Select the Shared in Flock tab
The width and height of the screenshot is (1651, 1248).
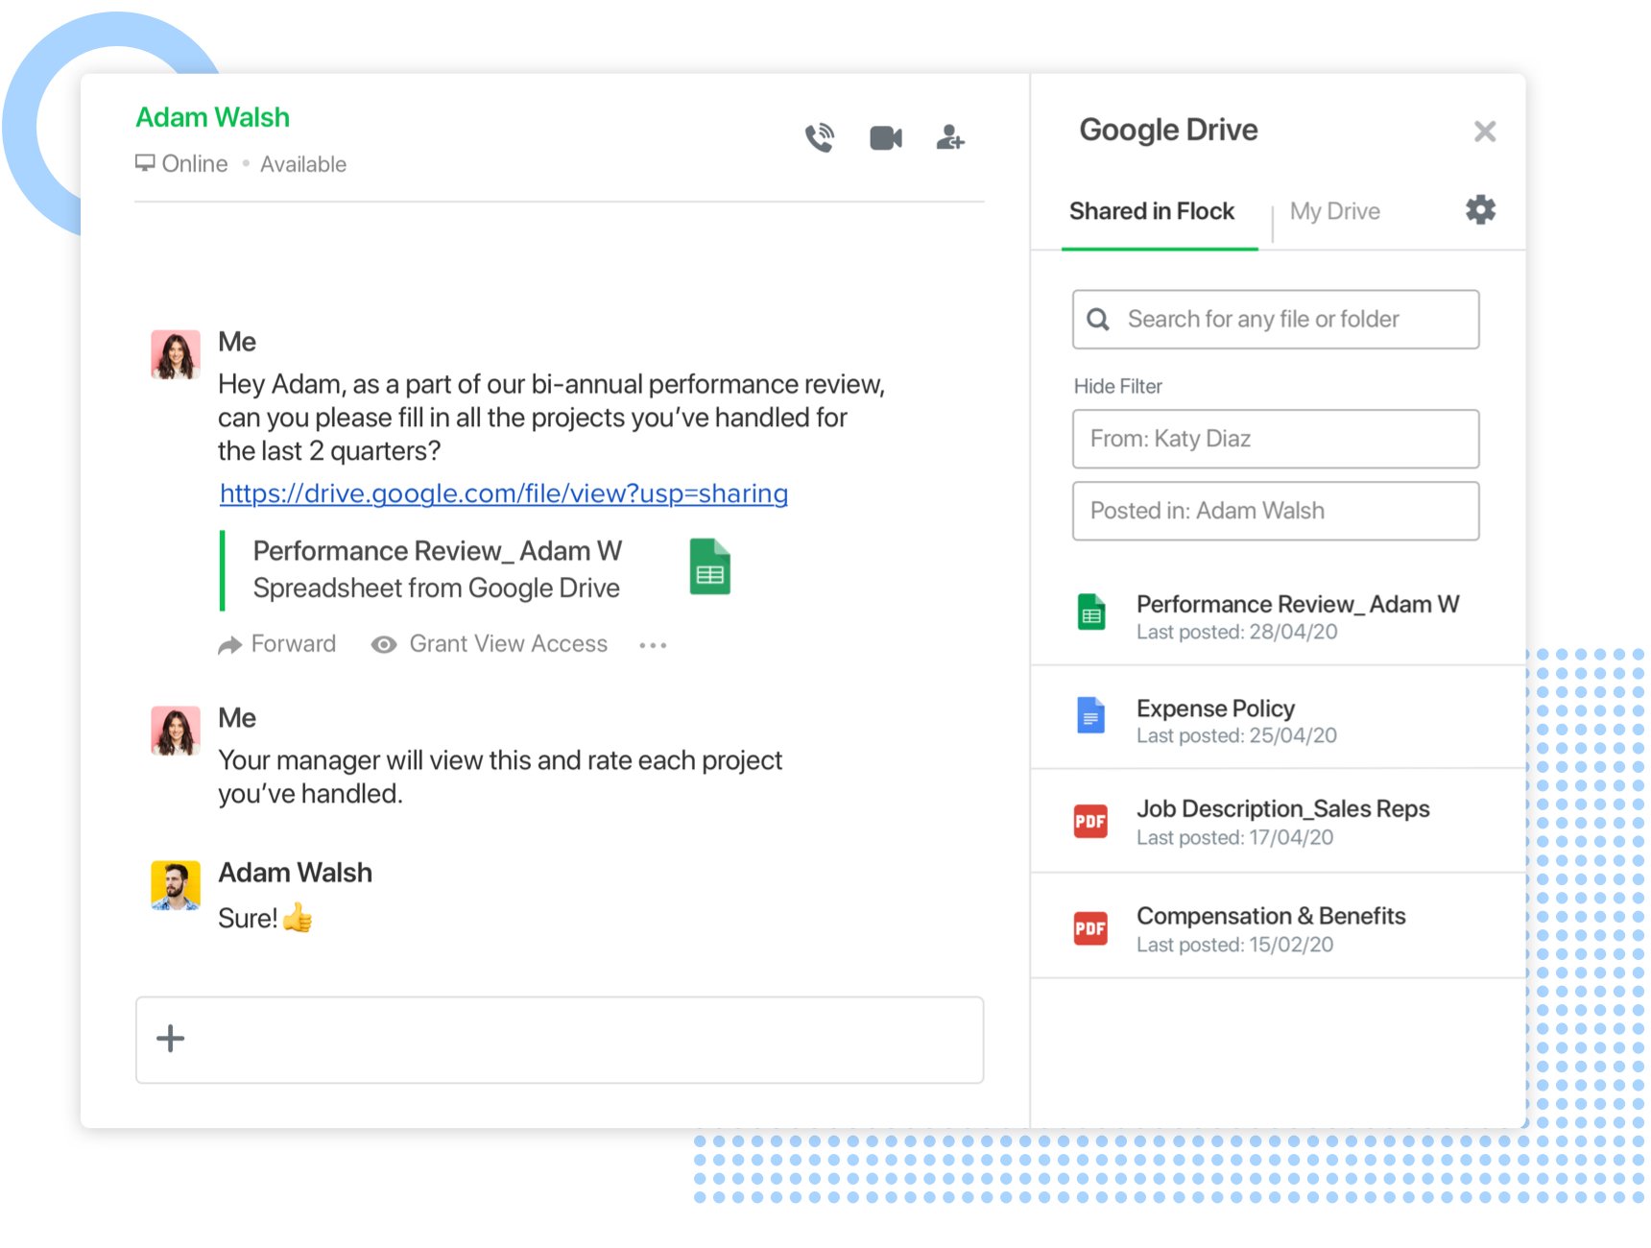1152,211
